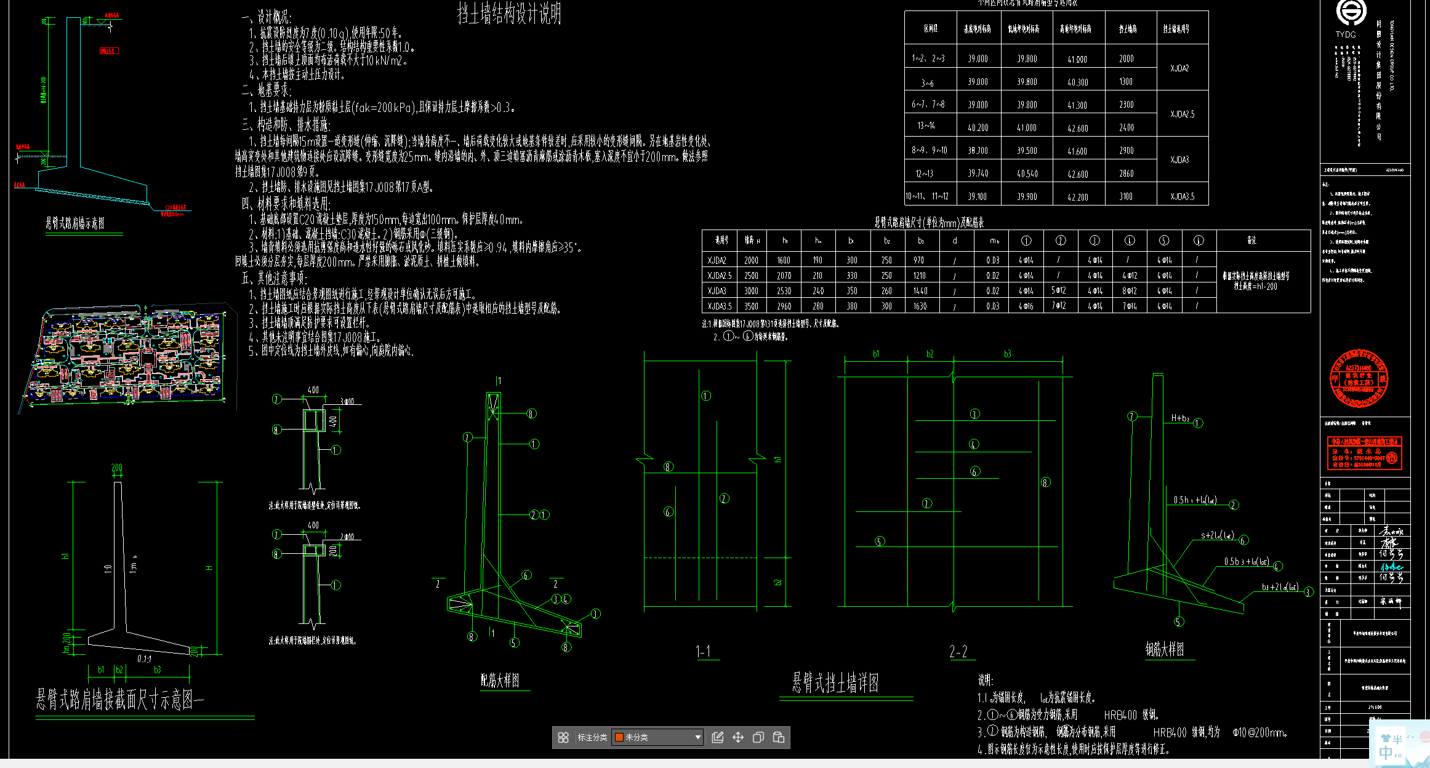Click the copy annotation icon
The image size is (1430, 768).
[758, 737]
